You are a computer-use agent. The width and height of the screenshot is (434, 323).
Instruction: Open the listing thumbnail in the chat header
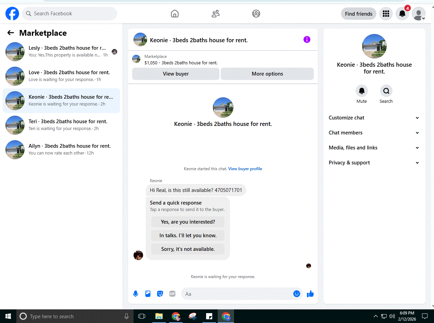click(x=140, y=39)
